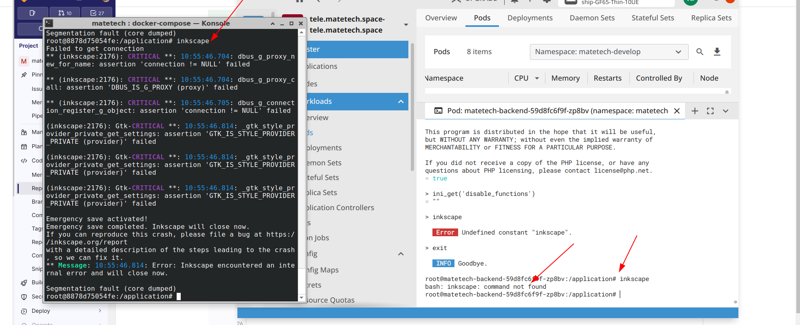800x325 pixels.
Task: Click the download icon beside Pods search
Action: pos(717,52)
